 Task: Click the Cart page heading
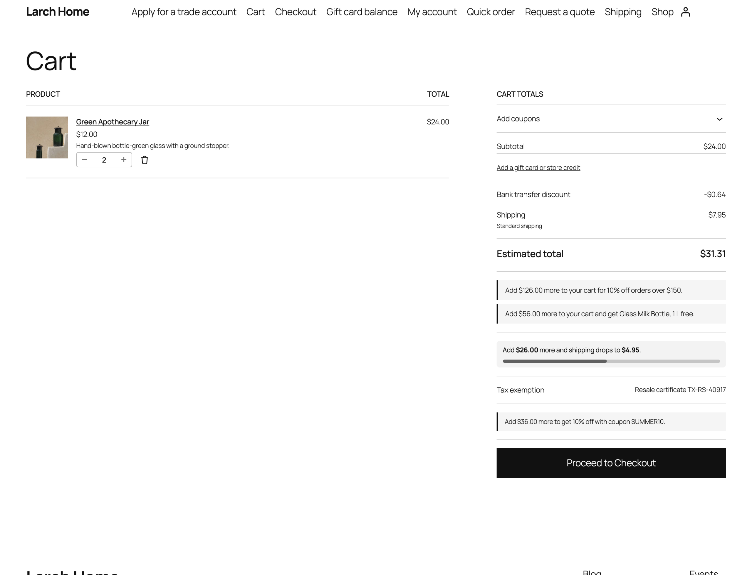[x=51, y=61]
